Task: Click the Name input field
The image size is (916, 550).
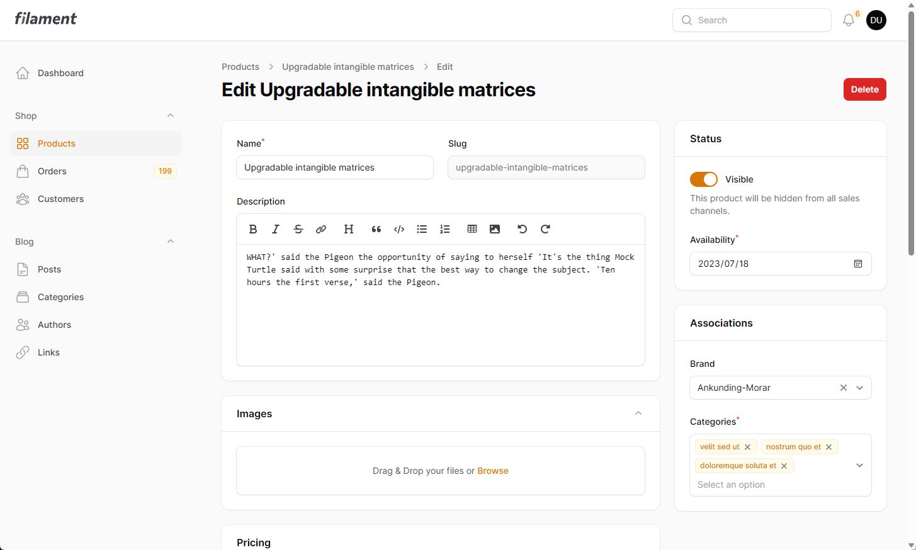Action: pos(334,167)
